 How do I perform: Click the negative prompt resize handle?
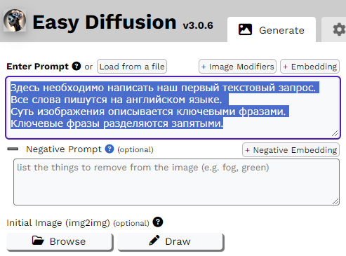click(x=335, y=201)
